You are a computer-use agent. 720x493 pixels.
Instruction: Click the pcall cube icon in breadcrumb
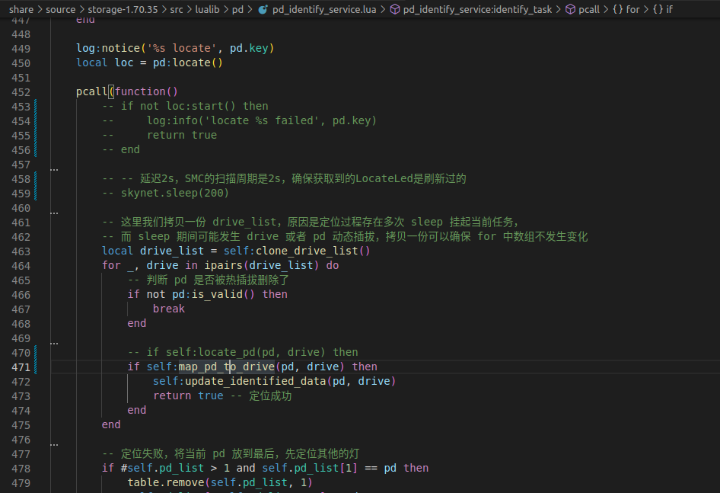pos(570,10)
